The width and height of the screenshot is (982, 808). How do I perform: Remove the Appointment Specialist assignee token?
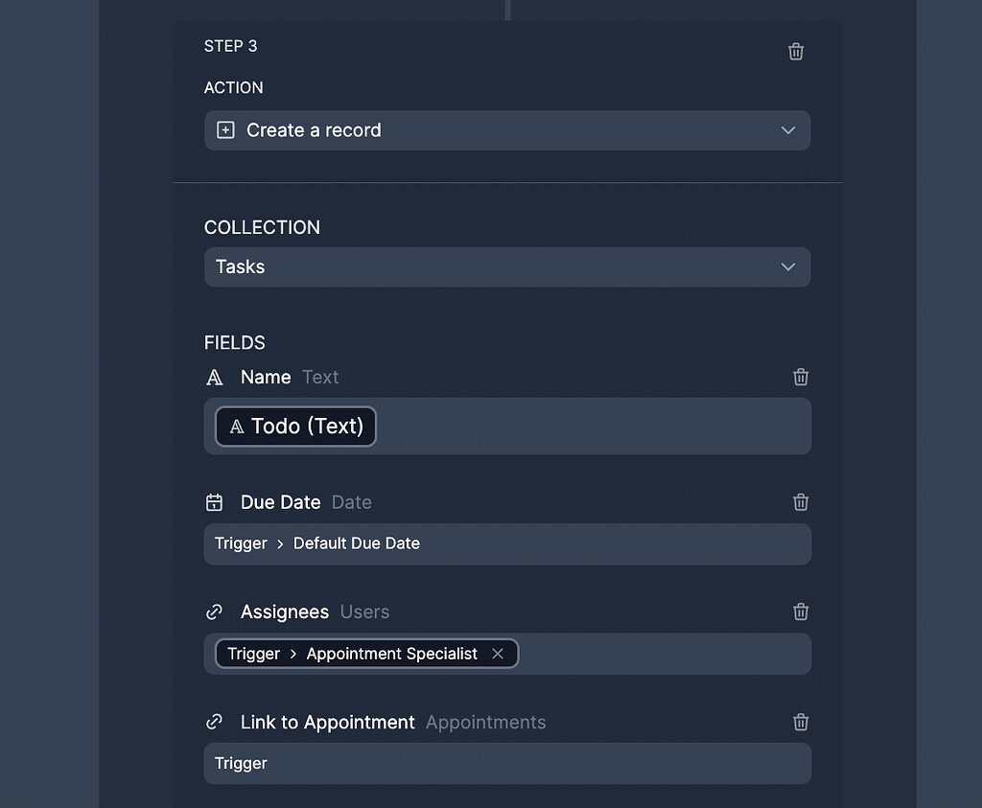coord(498,653)
